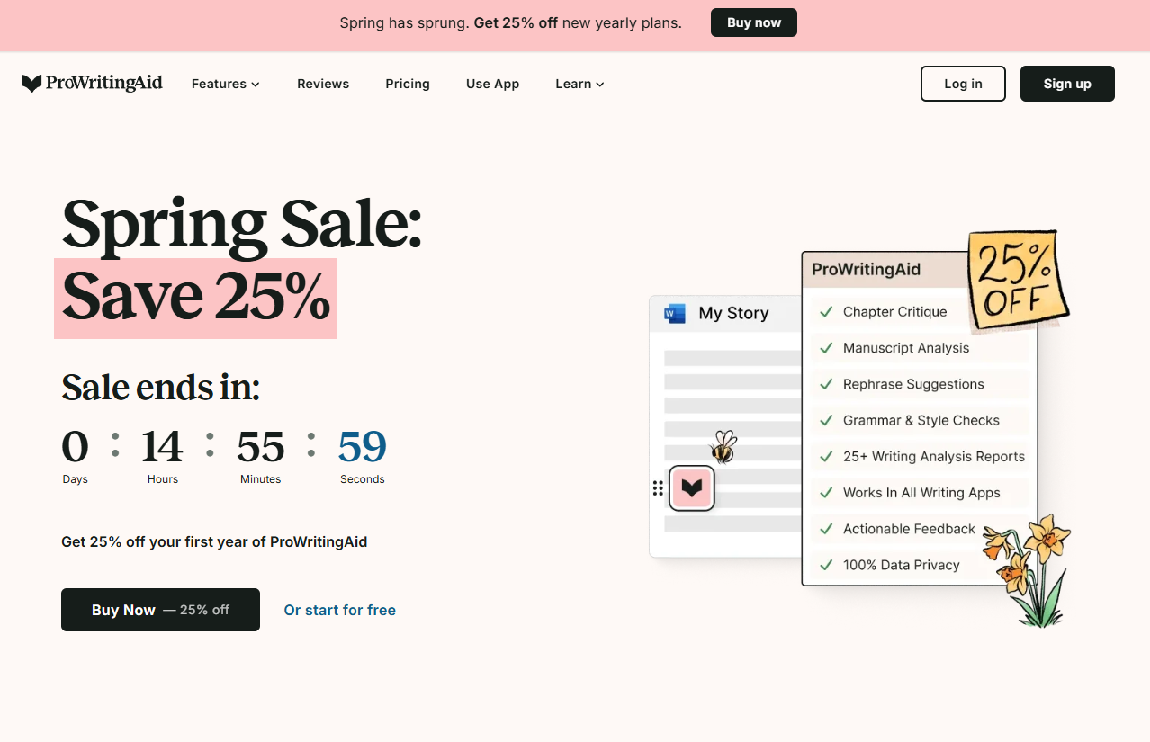Follow the Or start for free link

339,610
